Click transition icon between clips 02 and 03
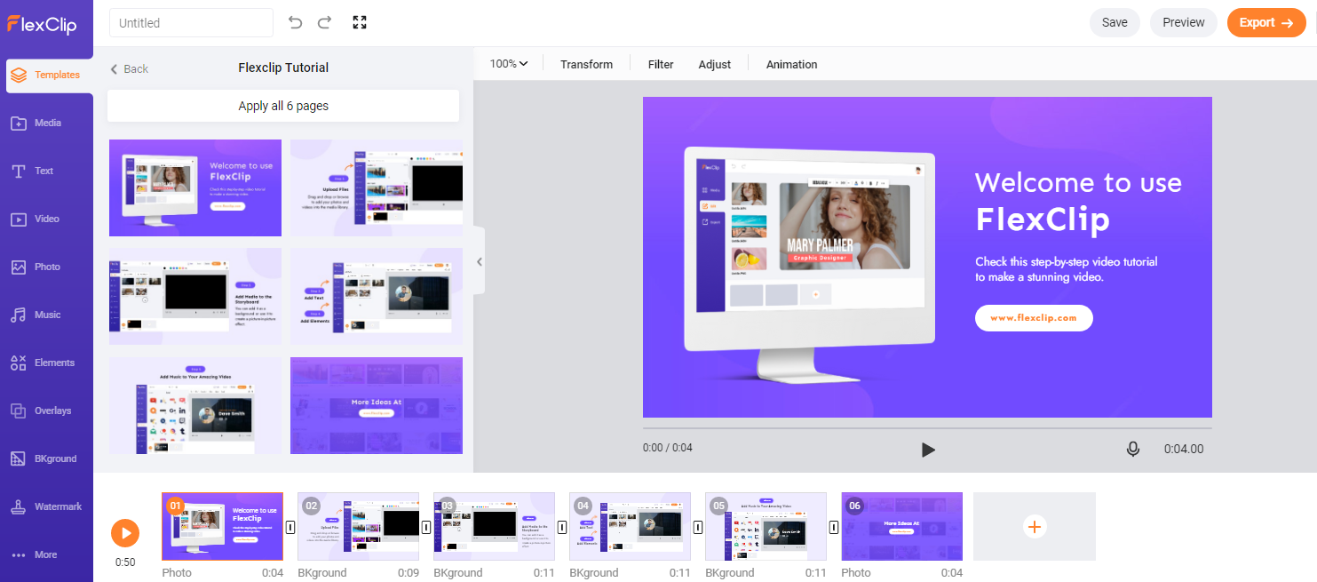The image size is (1317, 582). 426,527
